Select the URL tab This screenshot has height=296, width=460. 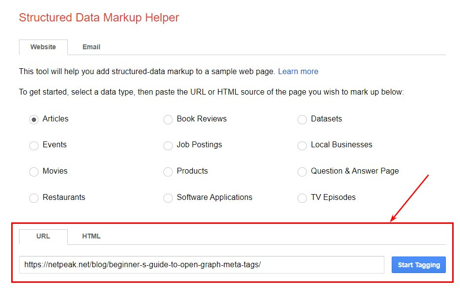click(x=43, y=236)
